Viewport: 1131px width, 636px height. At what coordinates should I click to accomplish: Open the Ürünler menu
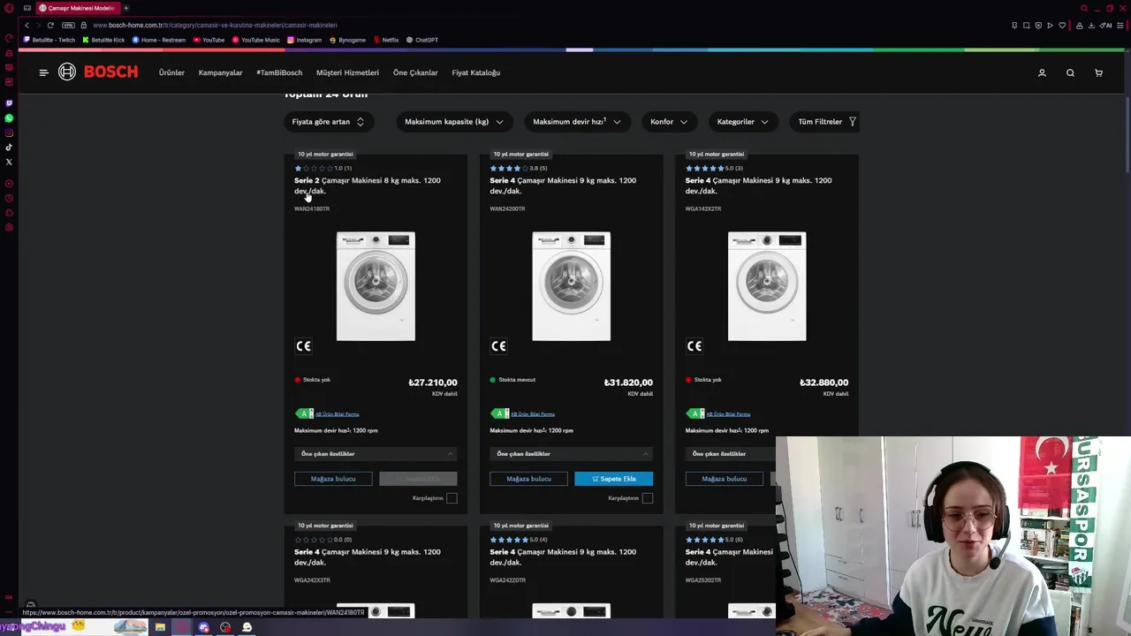point(171,72)
